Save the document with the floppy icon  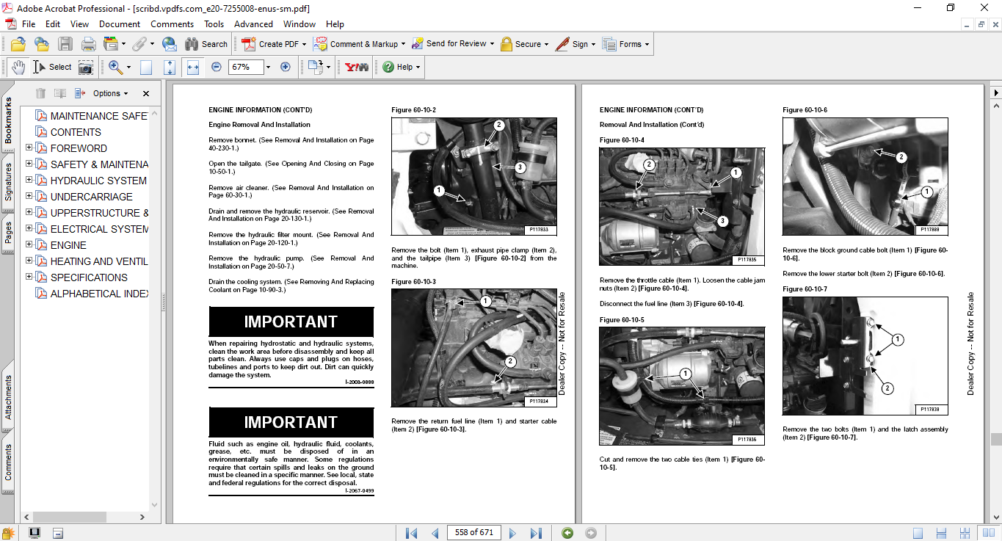[65, 44]
